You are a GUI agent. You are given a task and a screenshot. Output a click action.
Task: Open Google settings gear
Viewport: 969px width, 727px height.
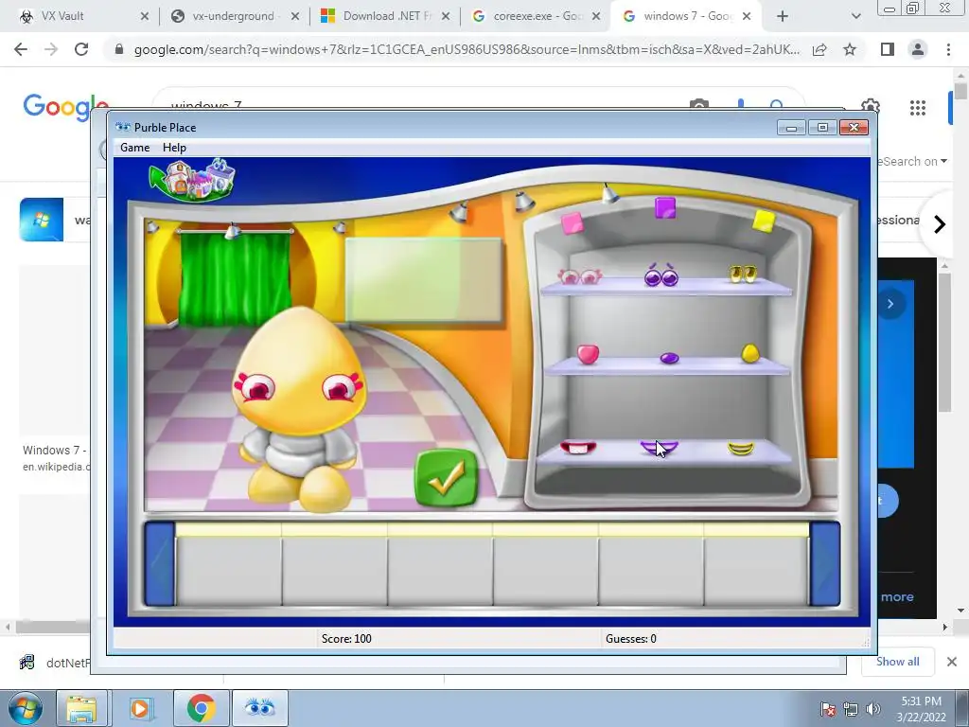pos(871,105)
